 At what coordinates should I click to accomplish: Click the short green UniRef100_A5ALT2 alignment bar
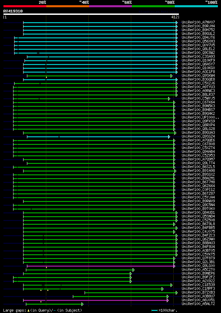(x=54, y=304)
